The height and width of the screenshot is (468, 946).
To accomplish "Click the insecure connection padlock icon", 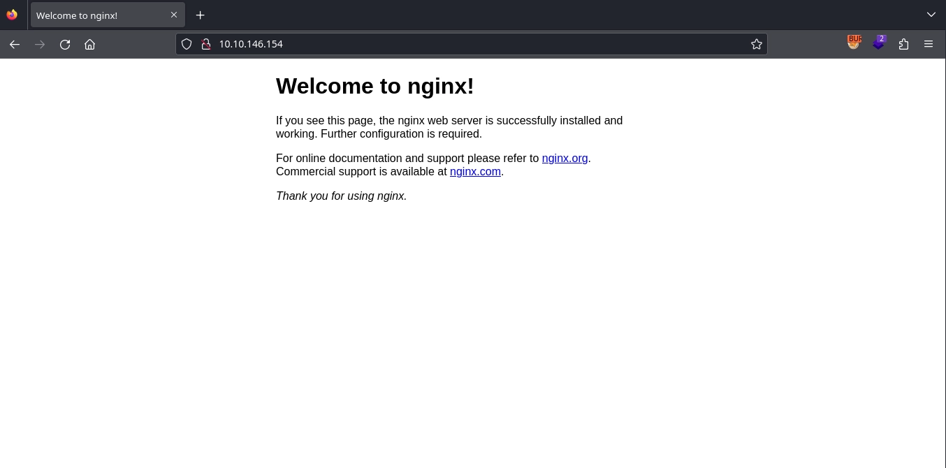I will click(x=205, y=44).
